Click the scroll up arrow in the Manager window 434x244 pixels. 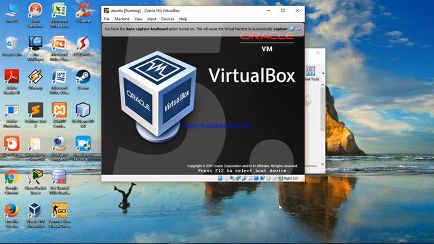(x=323, y=85)
